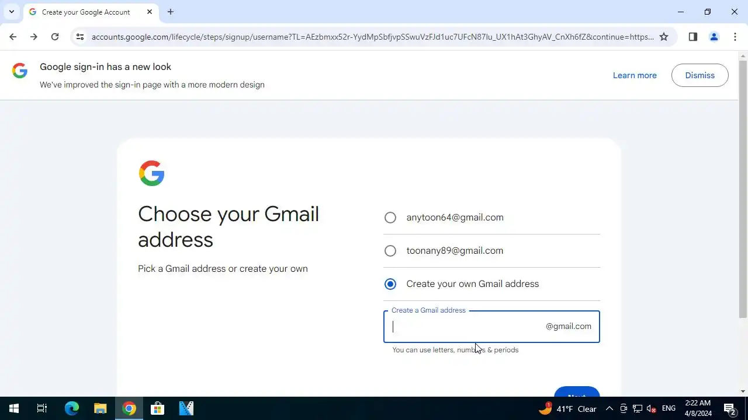748x420 pixels.
Task: Select anytoon64@gmail.com radio option
Action: pos(390,218)
